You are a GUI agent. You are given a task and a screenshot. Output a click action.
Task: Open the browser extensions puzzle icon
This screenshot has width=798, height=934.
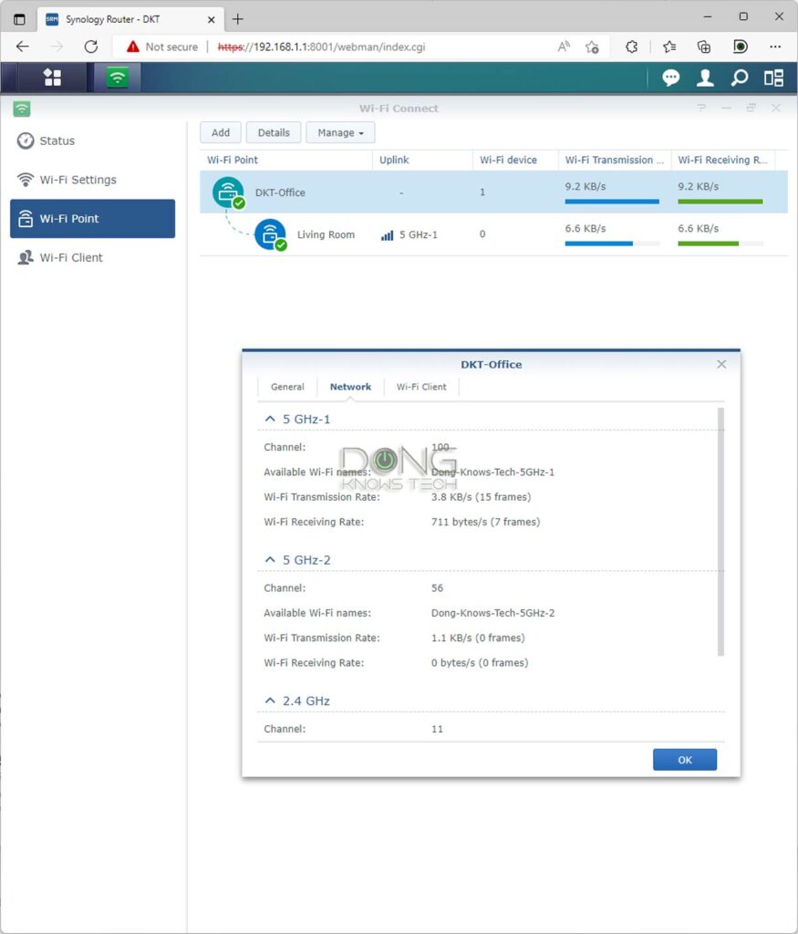pyautogui.click(x=631, y=47)
